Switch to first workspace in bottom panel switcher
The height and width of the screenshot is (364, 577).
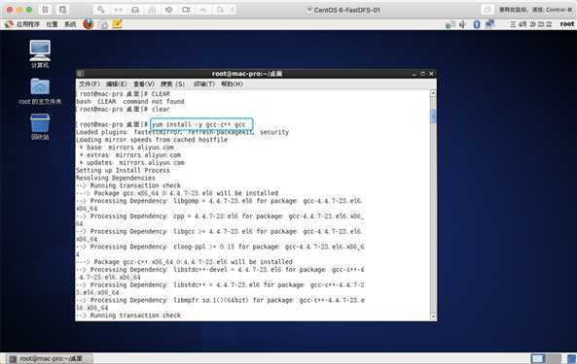(538, 358)
